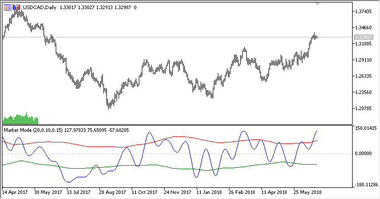Click the USDCAD,Daily chart title
Screen dimensions: 380x199
pos(40,8)
